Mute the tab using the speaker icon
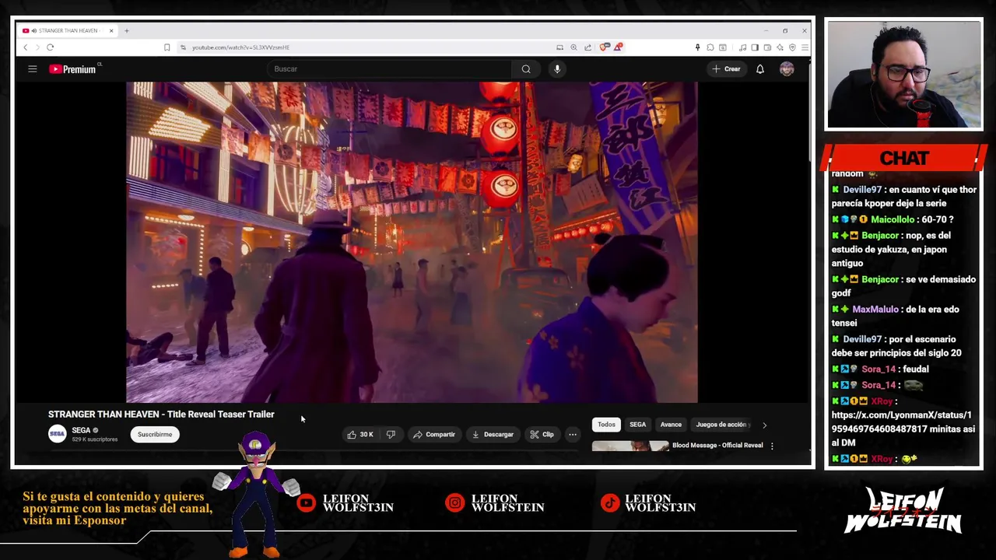996x560 pixels. point(33,31)
